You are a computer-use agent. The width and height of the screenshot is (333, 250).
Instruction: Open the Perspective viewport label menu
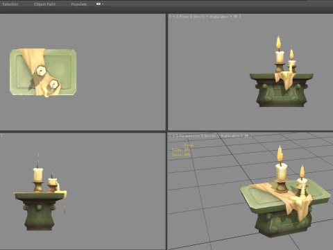(189, 136)
